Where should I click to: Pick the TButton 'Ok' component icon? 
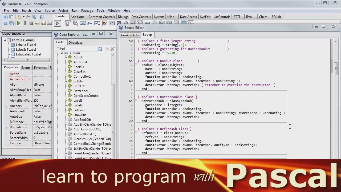point(83,23)
